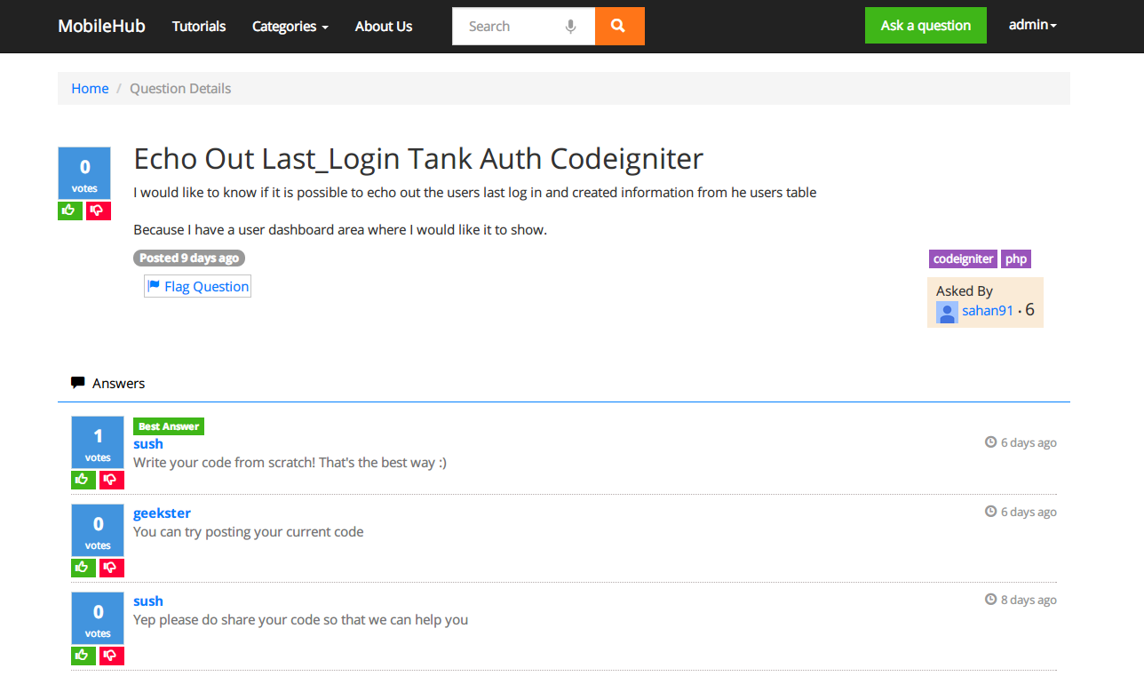The height and width of the screenshot is (676, 1144).
Task: Click the '0 votes' counter on sush's 8-days-ago answer
Action: point(98,618)
